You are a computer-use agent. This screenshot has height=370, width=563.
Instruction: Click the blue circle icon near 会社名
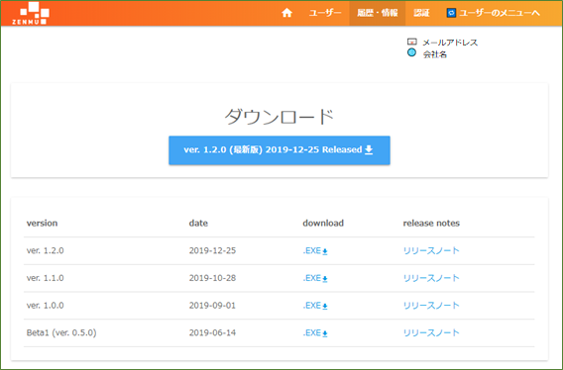point(411,52)
